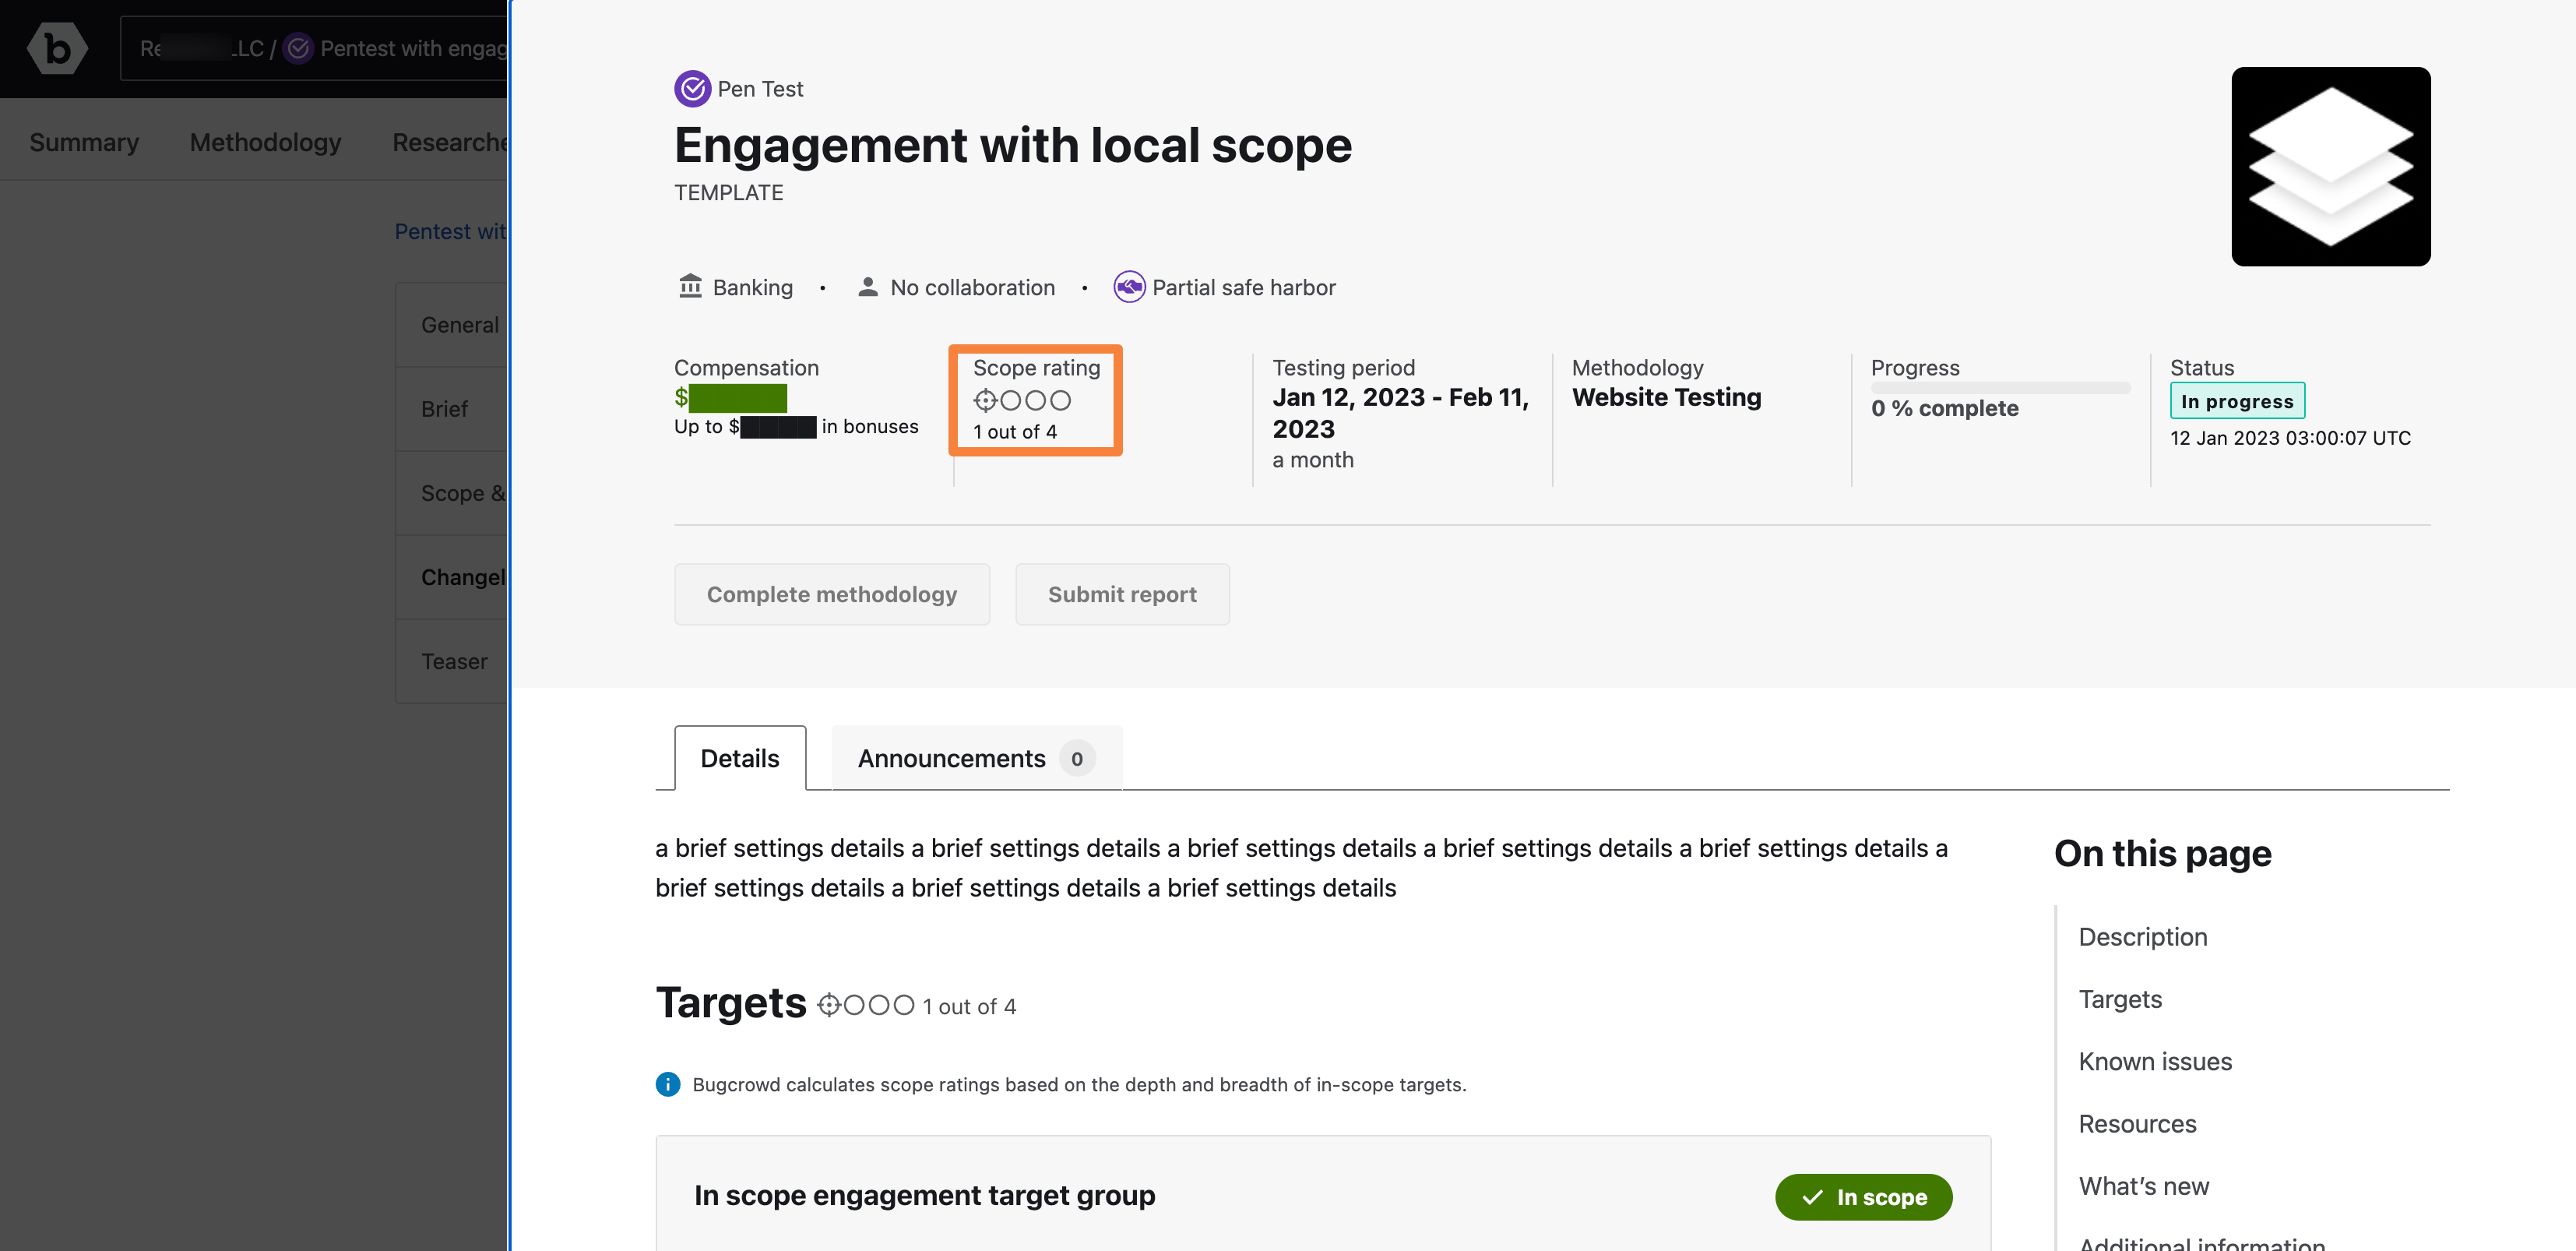Click the No collaboration person icon
The width and height of the screenshot is (2576, 1251).
pos(868,287)
